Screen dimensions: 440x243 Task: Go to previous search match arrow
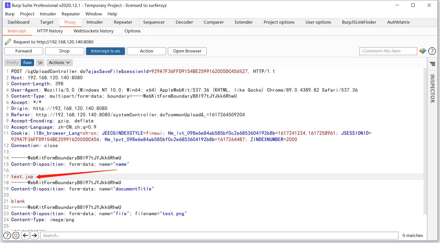(x=26, y=235)
